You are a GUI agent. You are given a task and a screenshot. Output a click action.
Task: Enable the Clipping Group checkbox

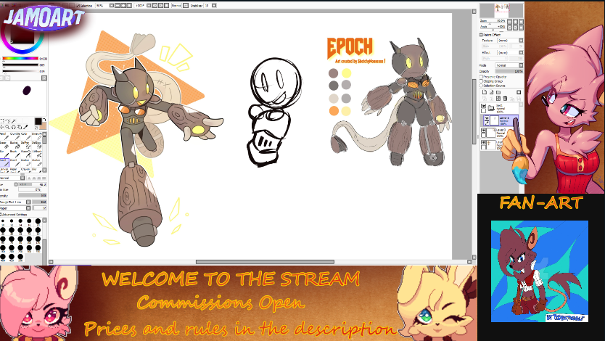[481, 81]
